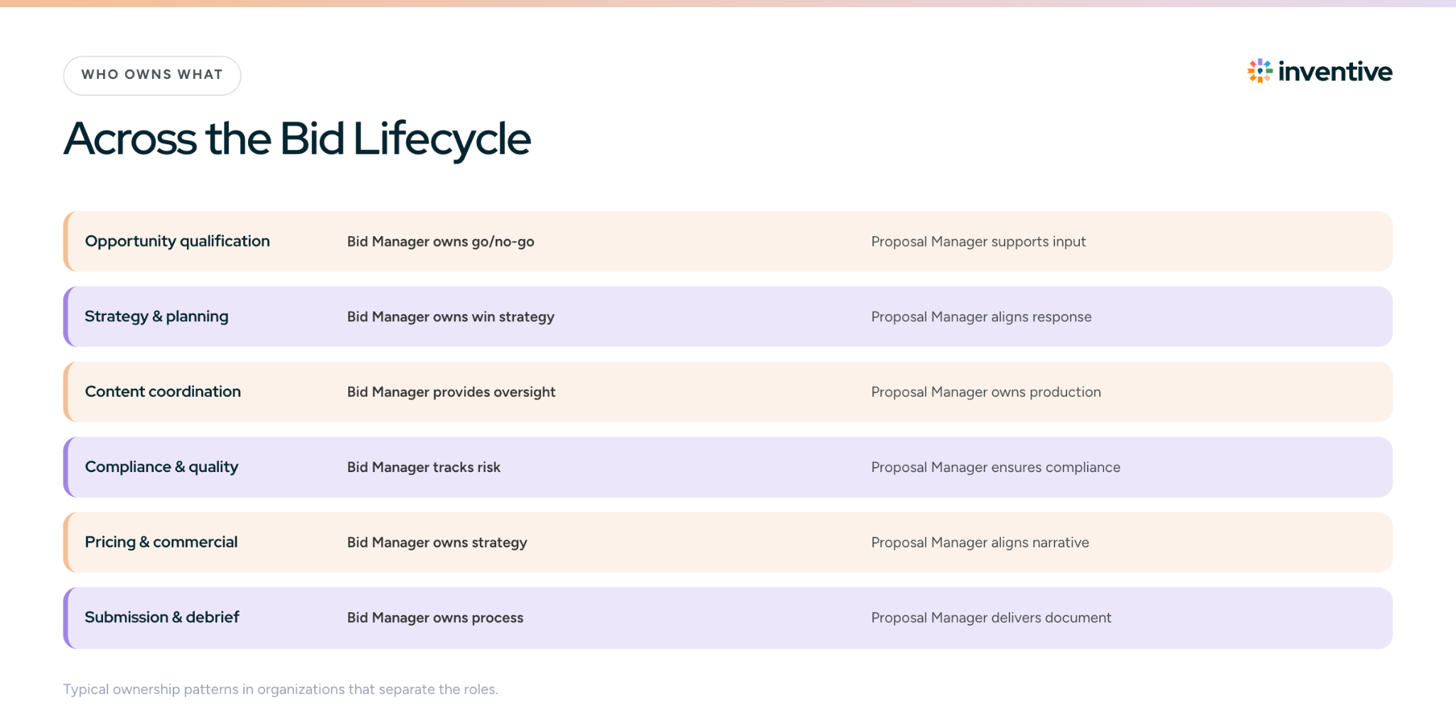Select the Opportunity qualification row label

coord(178,241)
